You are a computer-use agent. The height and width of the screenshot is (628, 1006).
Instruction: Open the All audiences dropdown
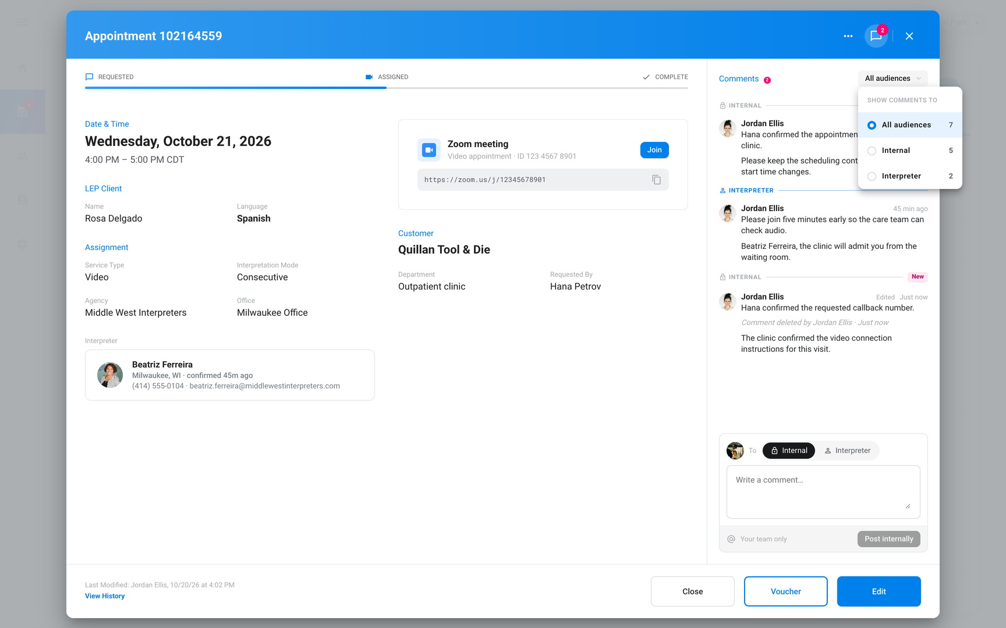coord(892,78)
